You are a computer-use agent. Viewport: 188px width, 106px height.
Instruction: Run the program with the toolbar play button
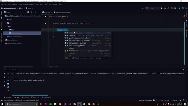tap(162, 8)
